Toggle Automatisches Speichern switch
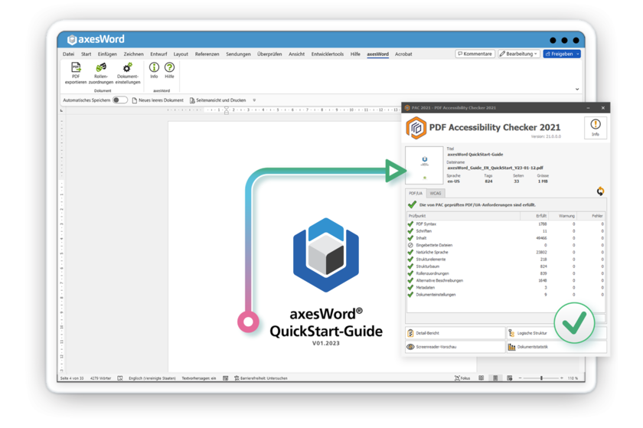This screenshot has height=428, width=643. click(119, 100)
